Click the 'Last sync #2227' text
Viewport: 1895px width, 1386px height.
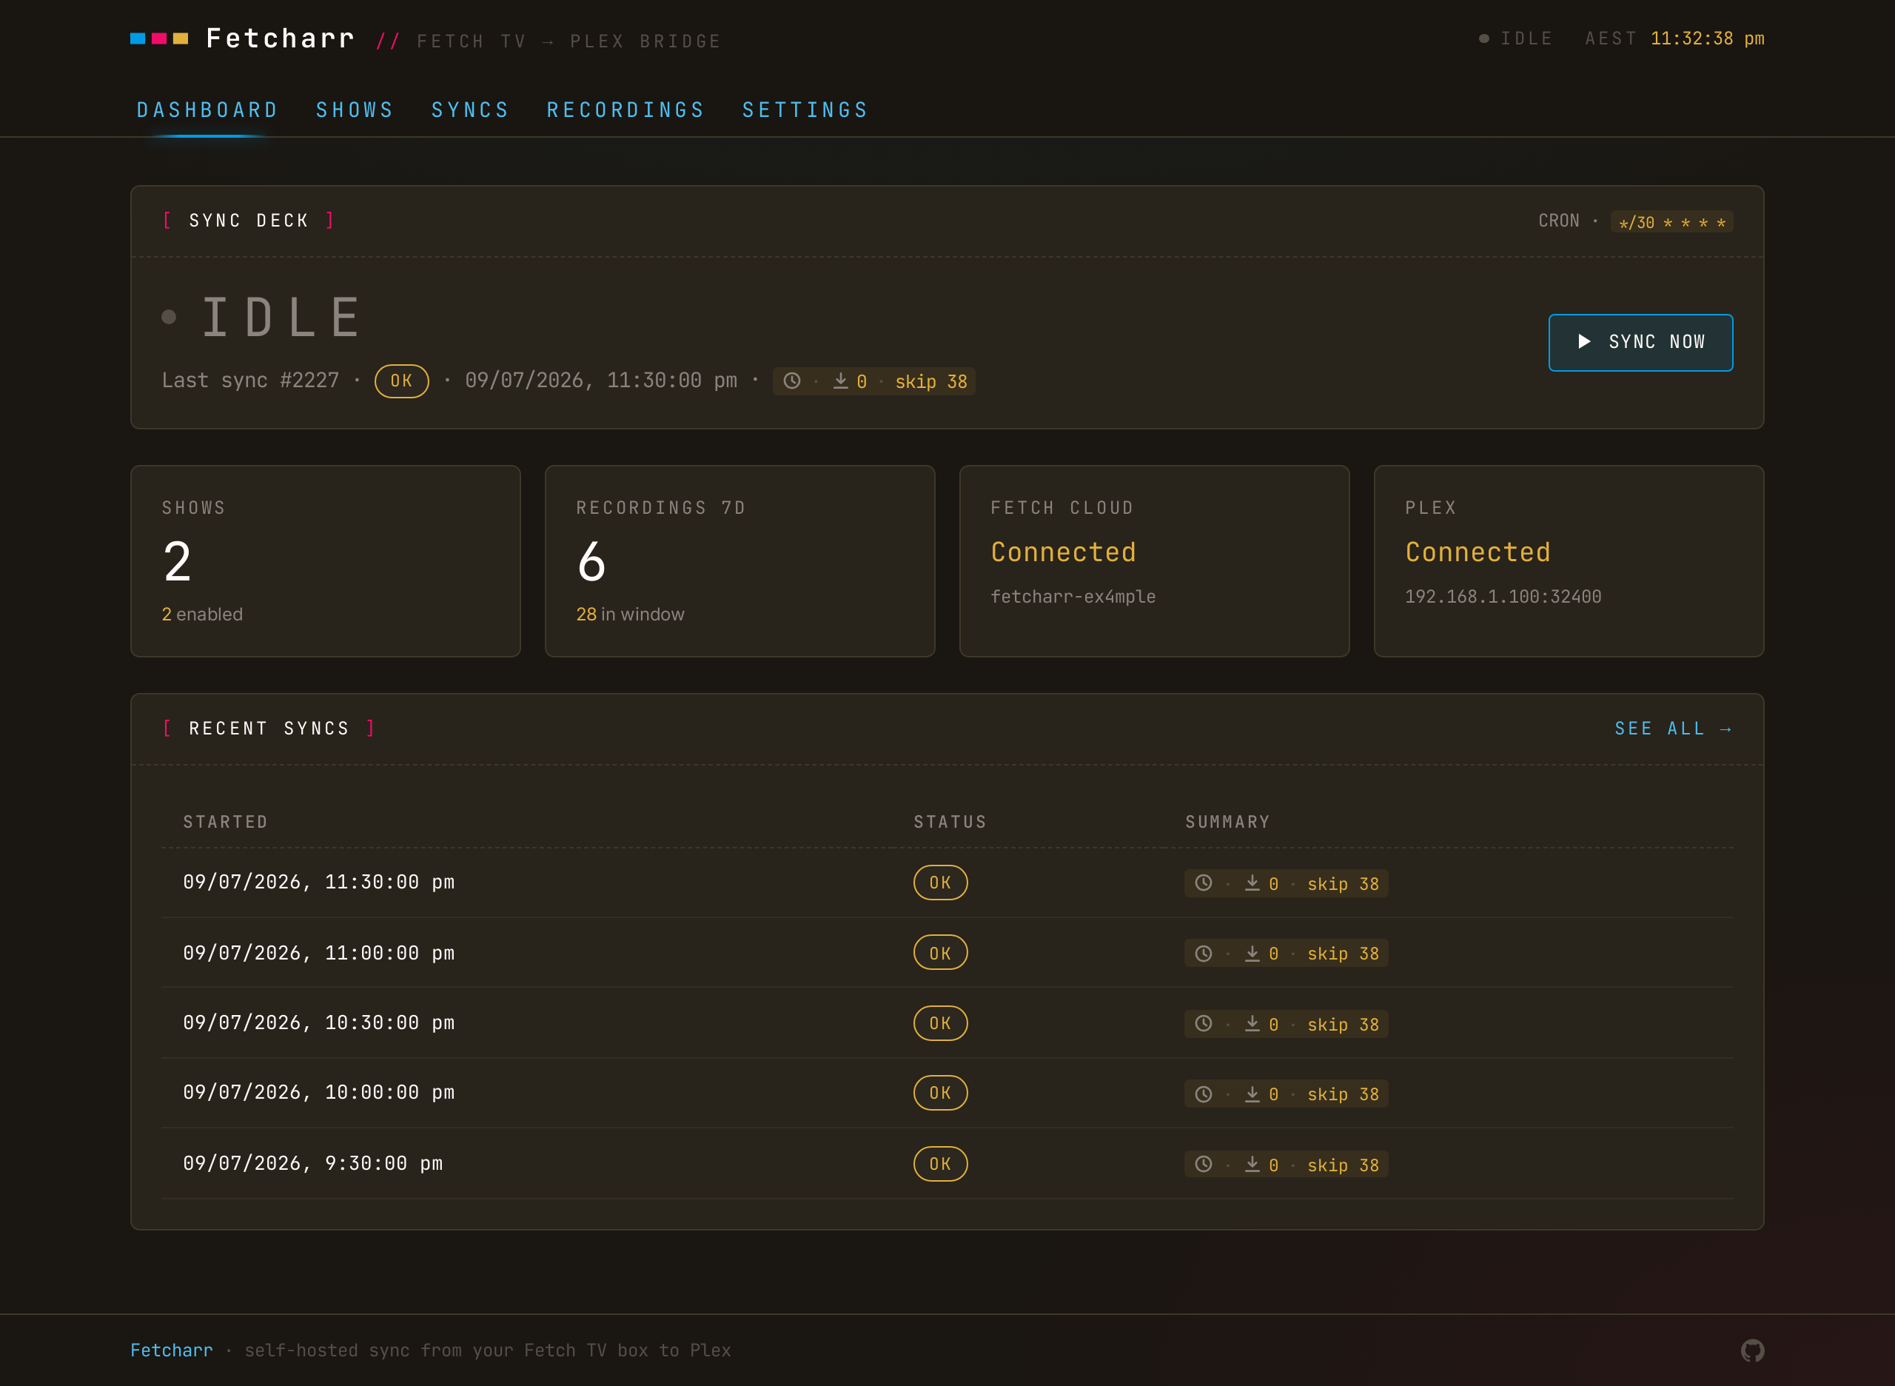click(x=250, y=381)
